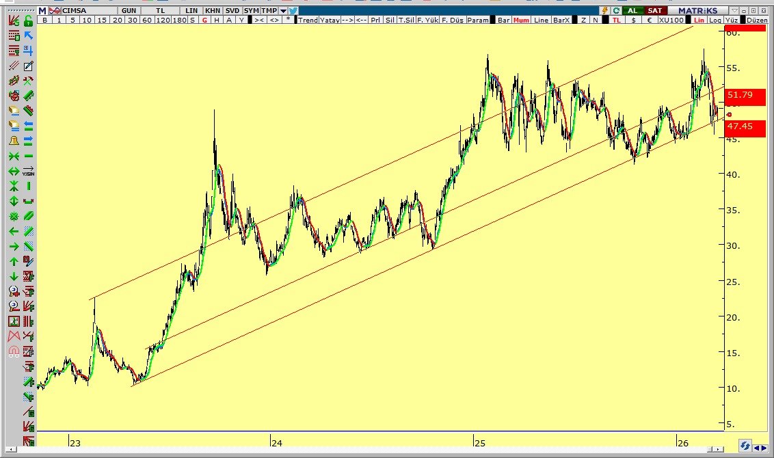Select the 5 minute period

[x=72, y=20]
